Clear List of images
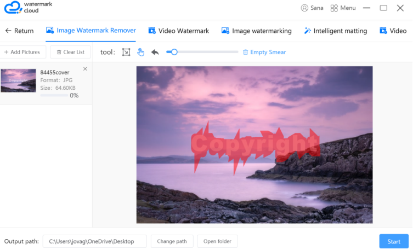This screenshot has height=250, width=413. [x=70, y=52]
